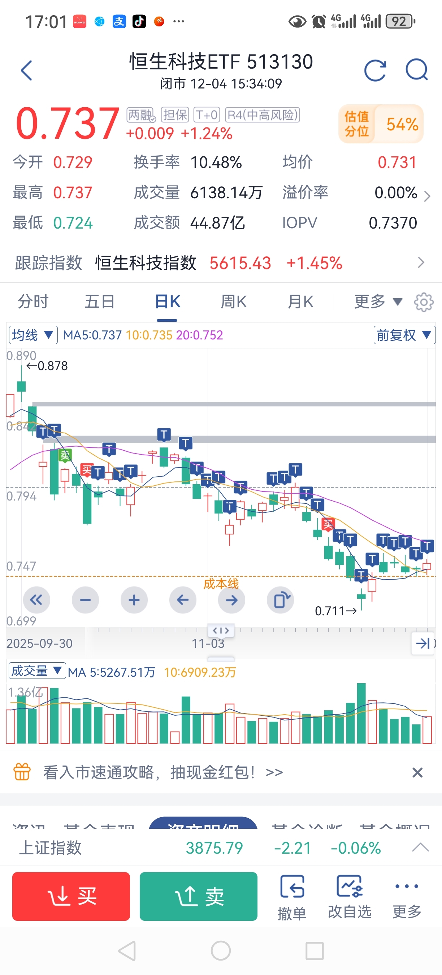Screen dimensions: 442x975
Task: Switch to 分时 tab
Action: pyautogui.click(x=33, y=302)
